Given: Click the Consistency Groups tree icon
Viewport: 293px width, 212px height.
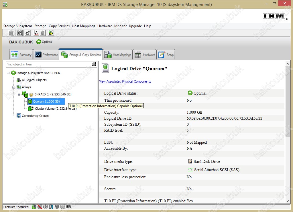Looking at the screenshot, I should [19, 116].
